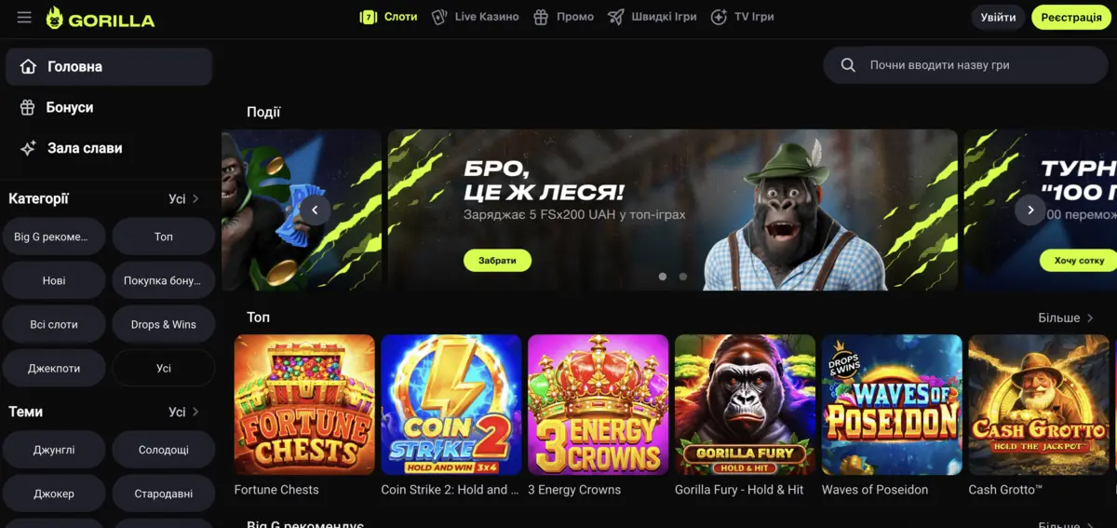Select the Джекпоти category chip
The image size is (1117, 528).
[x=54, y=368]
